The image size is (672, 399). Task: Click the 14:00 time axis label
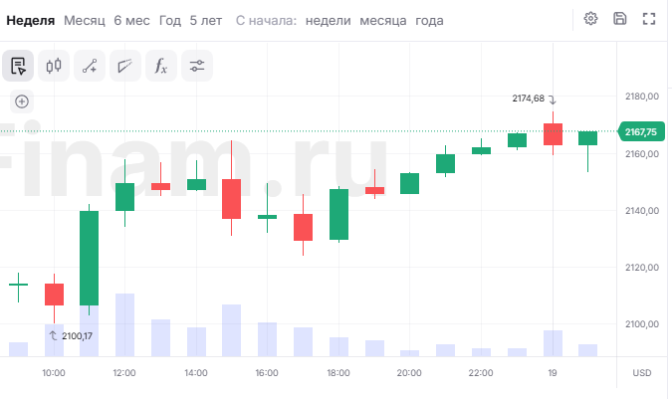coord(196,373)
